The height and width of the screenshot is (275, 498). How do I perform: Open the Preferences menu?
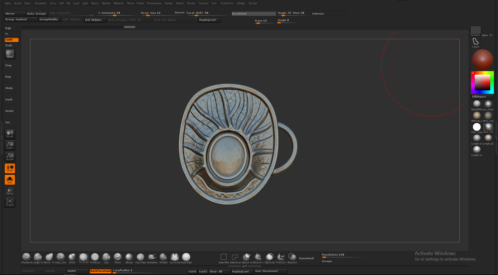(154, 3)
